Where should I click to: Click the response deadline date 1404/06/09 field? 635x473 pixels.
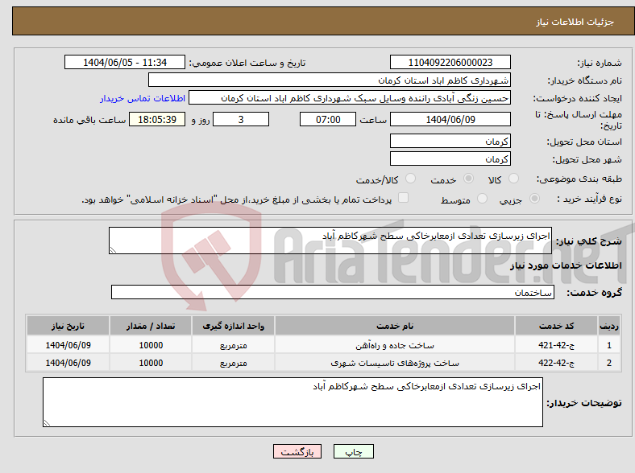click(450, 119)
